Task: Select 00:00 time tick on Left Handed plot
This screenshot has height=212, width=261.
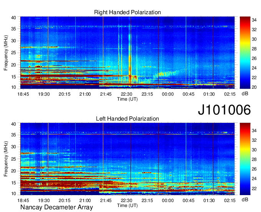Action: pyautogui.click(x=168, y=200)
